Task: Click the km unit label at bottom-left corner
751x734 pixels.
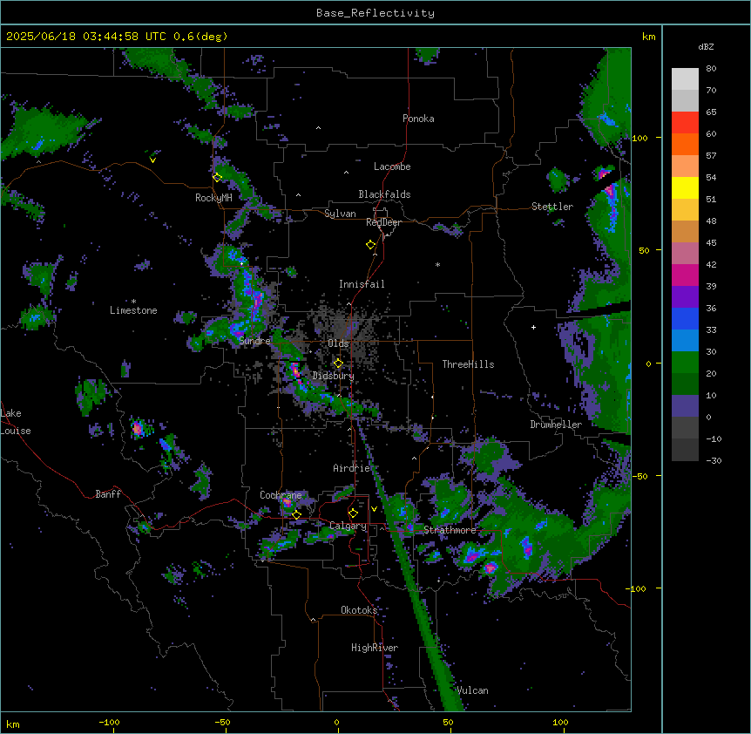Action: [12, 724]
